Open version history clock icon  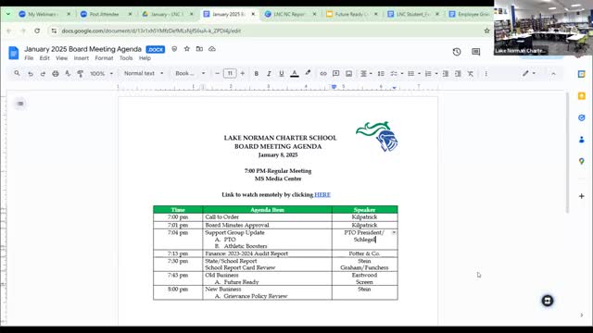pyautogui.click(x=457, y=52)
